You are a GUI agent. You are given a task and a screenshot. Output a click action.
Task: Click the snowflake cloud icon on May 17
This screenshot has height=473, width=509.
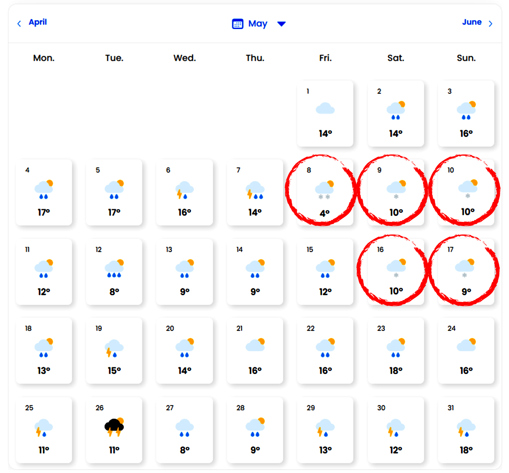coord(465,268)
